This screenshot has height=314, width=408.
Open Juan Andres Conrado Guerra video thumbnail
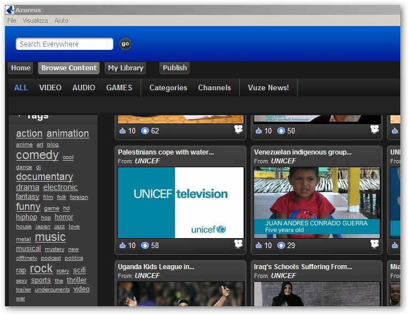(x=317, y=203)
